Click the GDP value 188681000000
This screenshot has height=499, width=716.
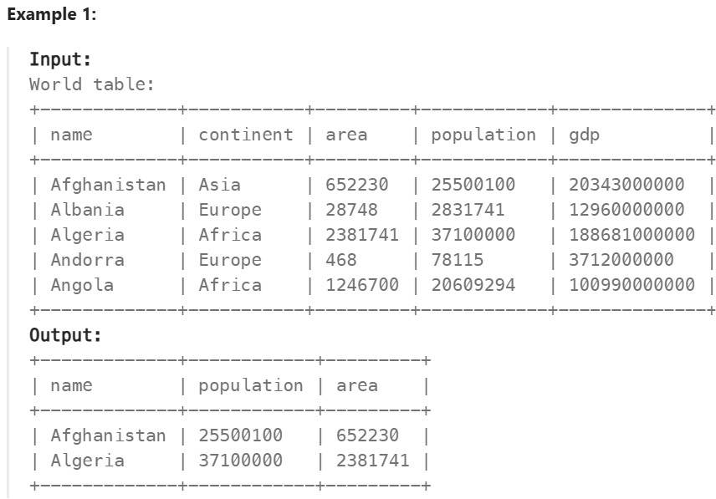pos(632,235)
